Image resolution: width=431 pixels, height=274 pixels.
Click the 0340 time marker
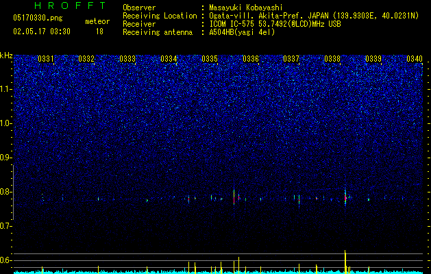(415, 59)
